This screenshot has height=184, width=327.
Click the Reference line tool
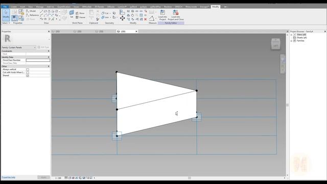coord(32,15)
